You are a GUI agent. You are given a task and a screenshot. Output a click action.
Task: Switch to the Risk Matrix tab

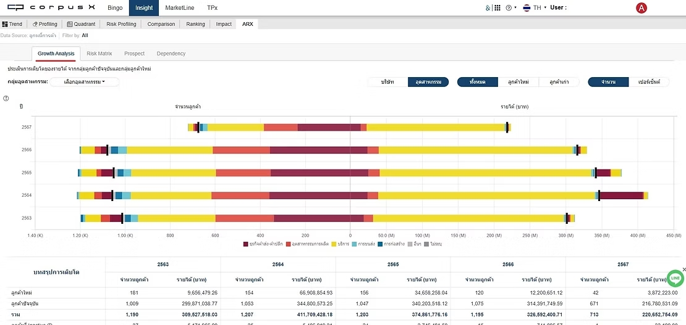point(99,54)
